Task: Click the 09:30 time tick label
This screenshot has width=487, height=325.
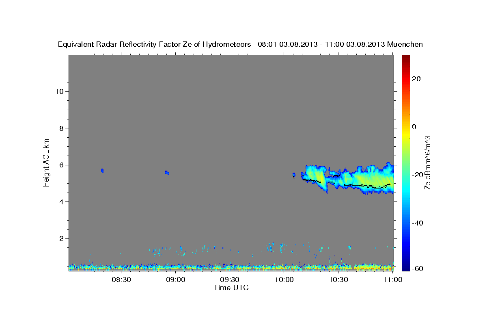Action: pos(230,280)
